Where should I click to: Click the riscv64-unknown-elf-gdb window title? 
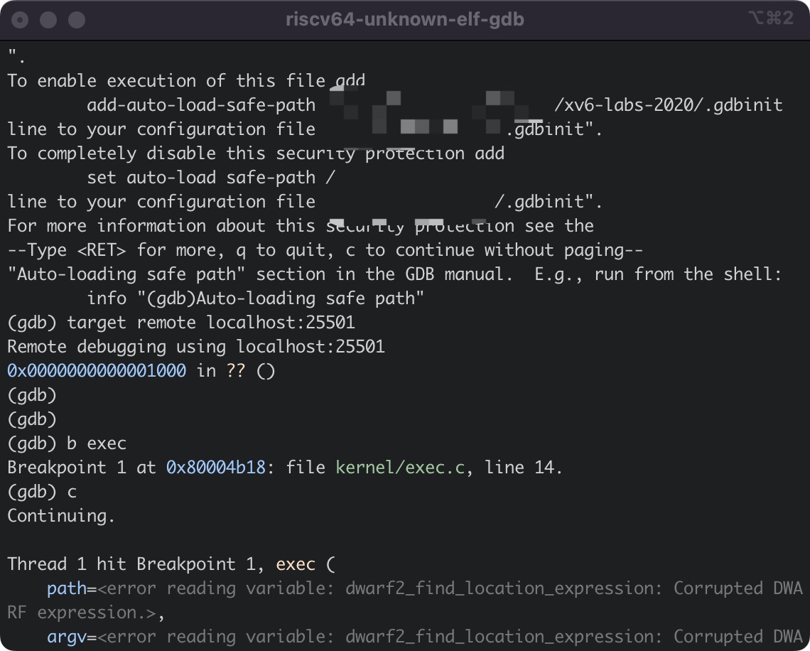point(404,19)
